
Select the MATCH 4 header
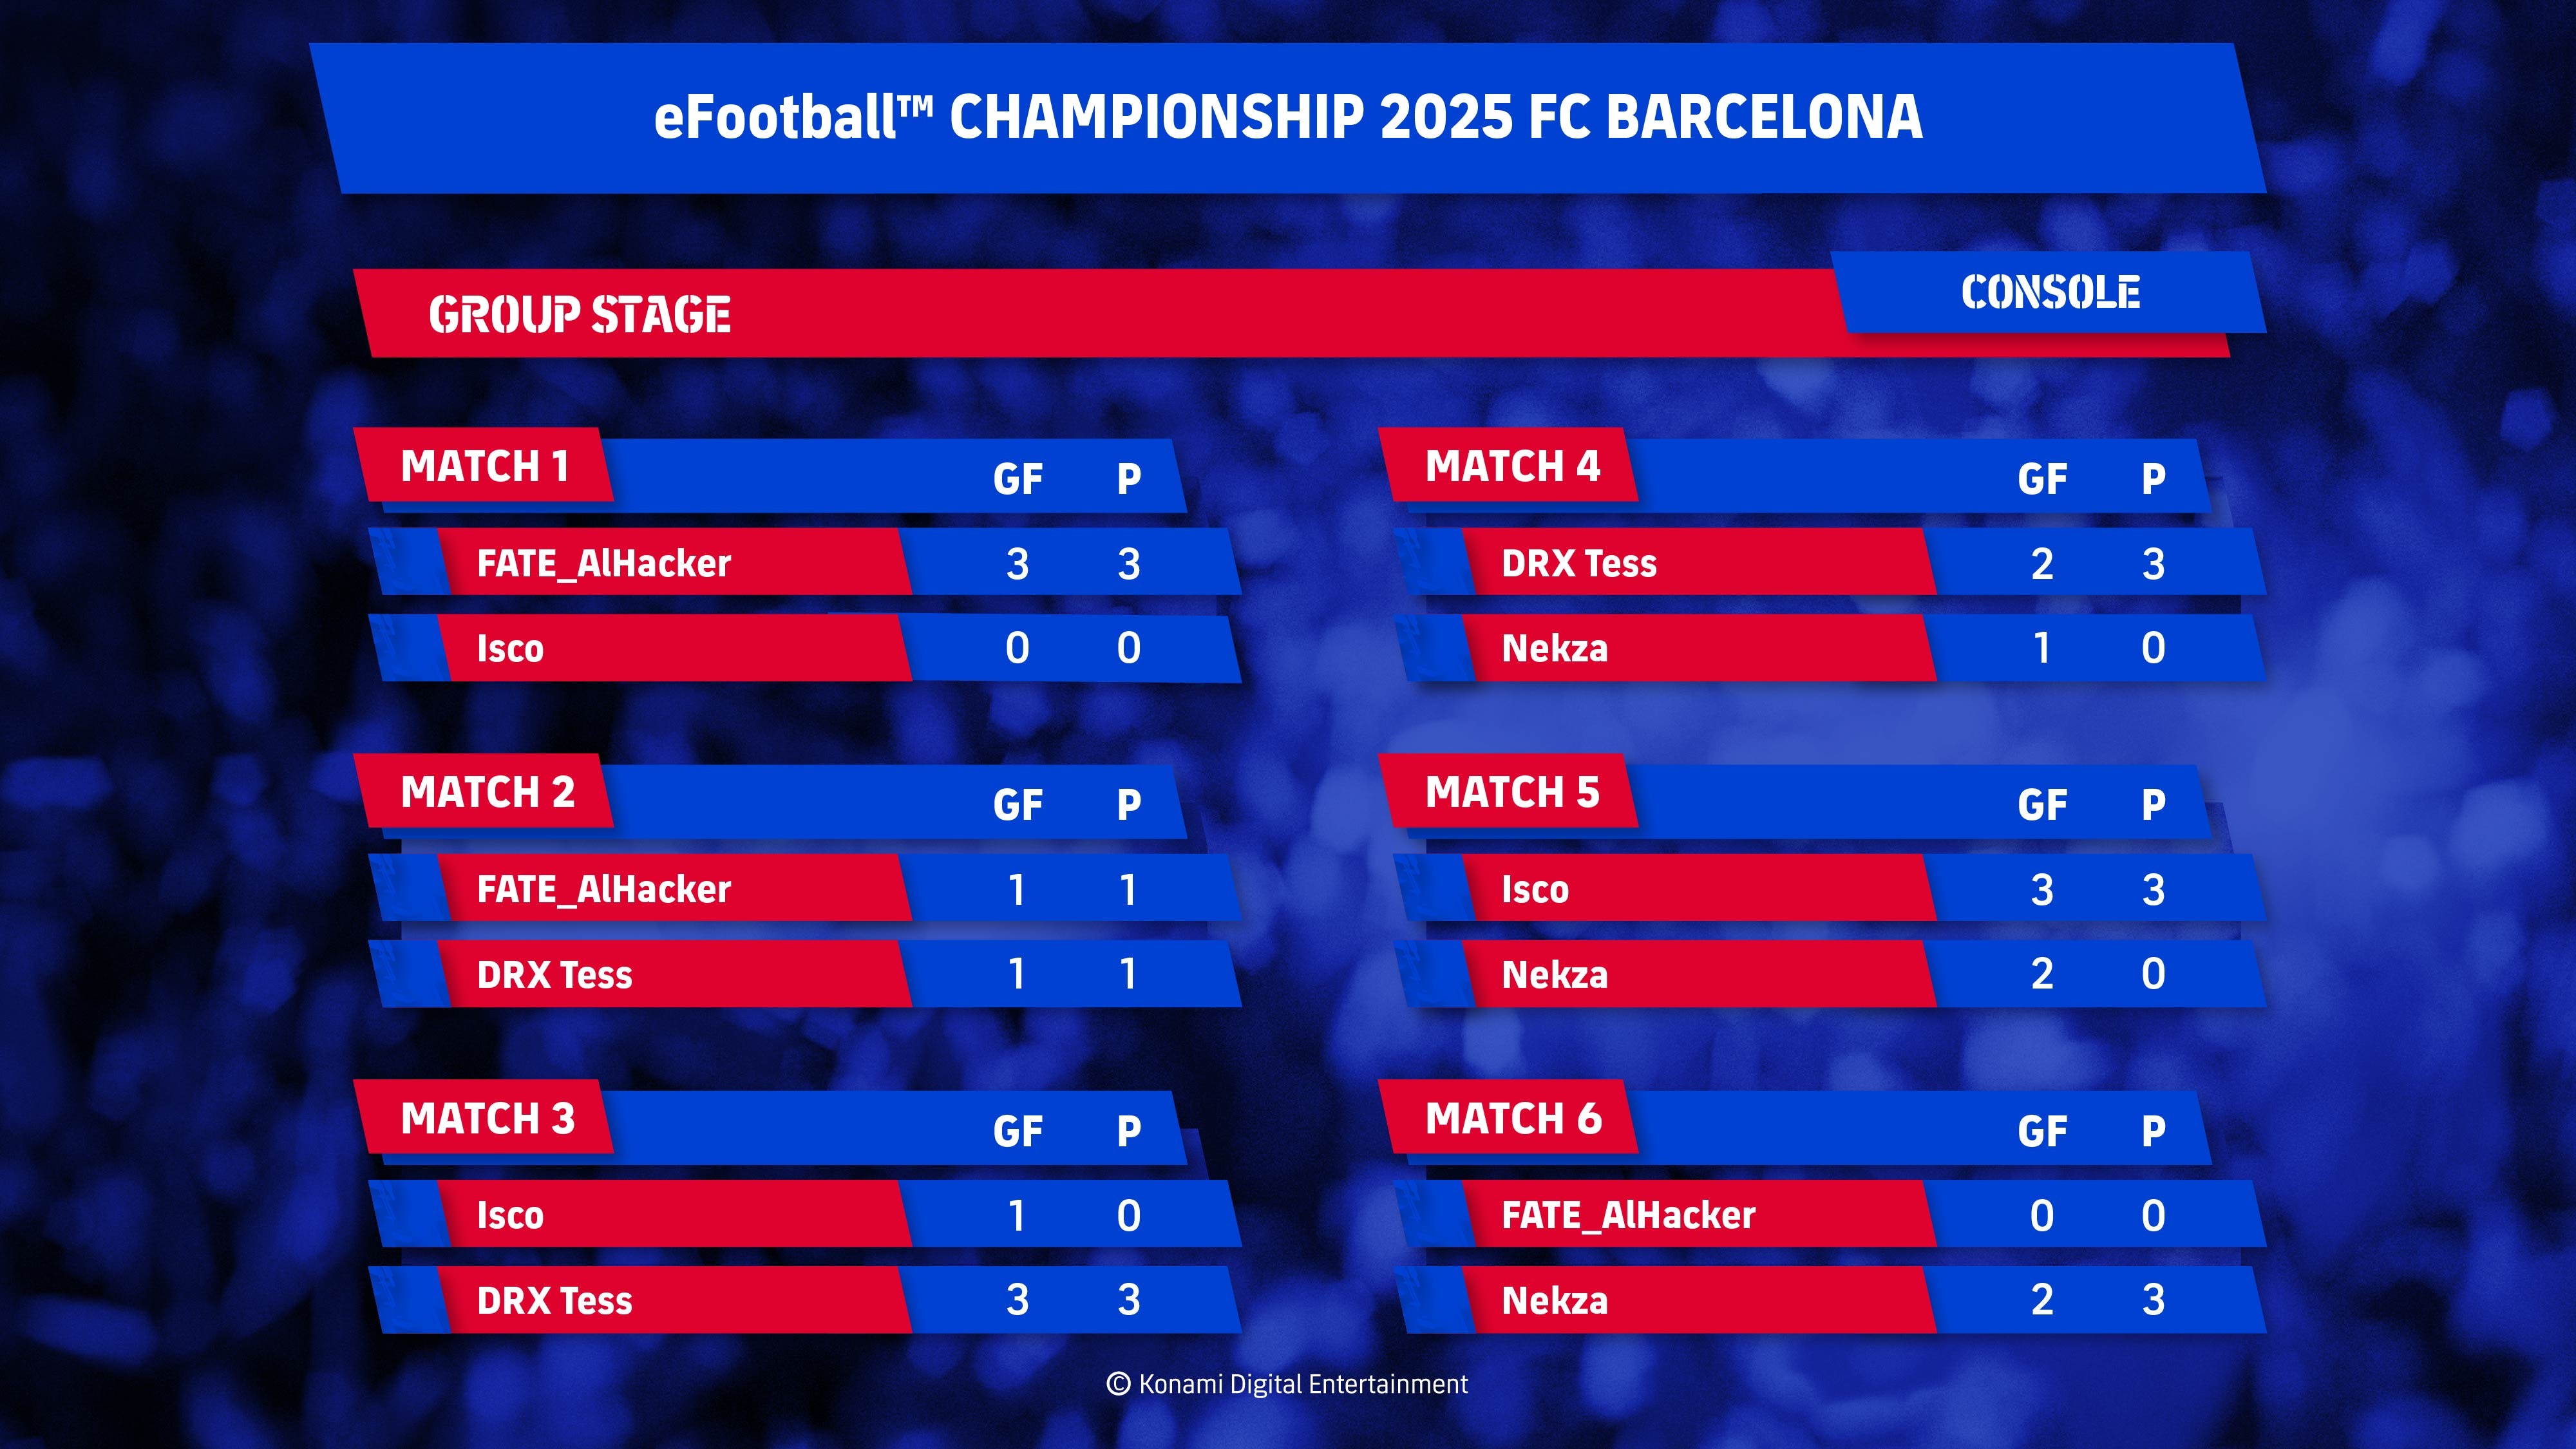1509,466
